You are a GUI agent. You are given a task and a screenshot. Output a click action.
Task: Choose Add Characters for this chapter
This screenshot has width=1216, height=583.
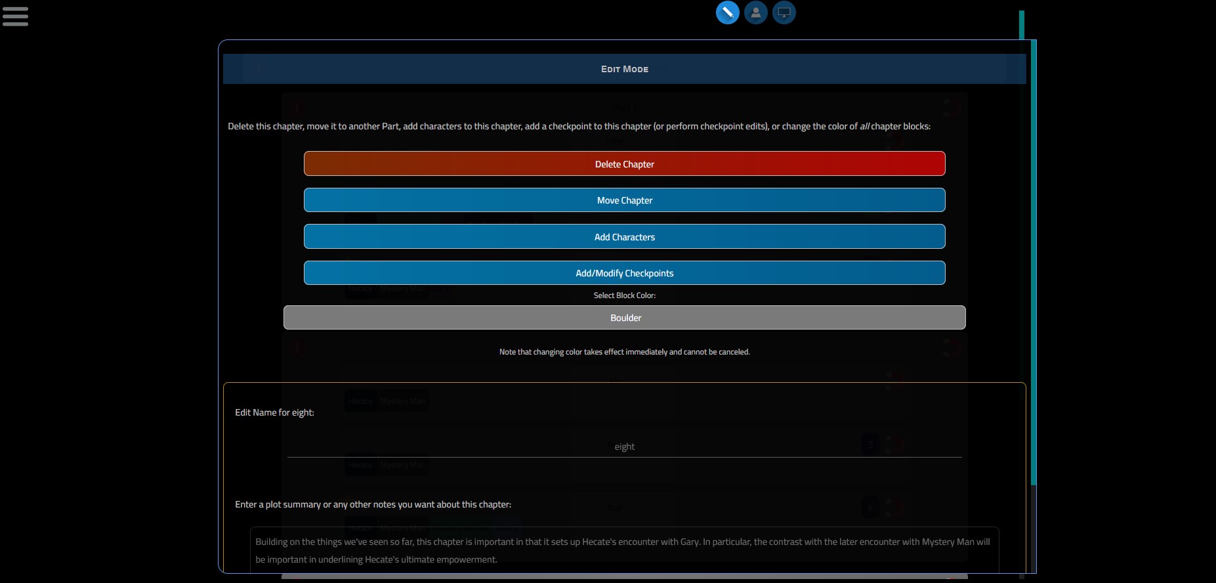point(624,237)
